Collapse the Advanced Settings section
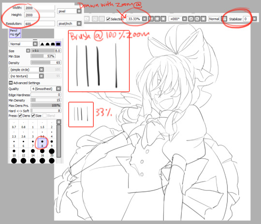The height and width of the screenshot is (224, 261). [11, 83]
